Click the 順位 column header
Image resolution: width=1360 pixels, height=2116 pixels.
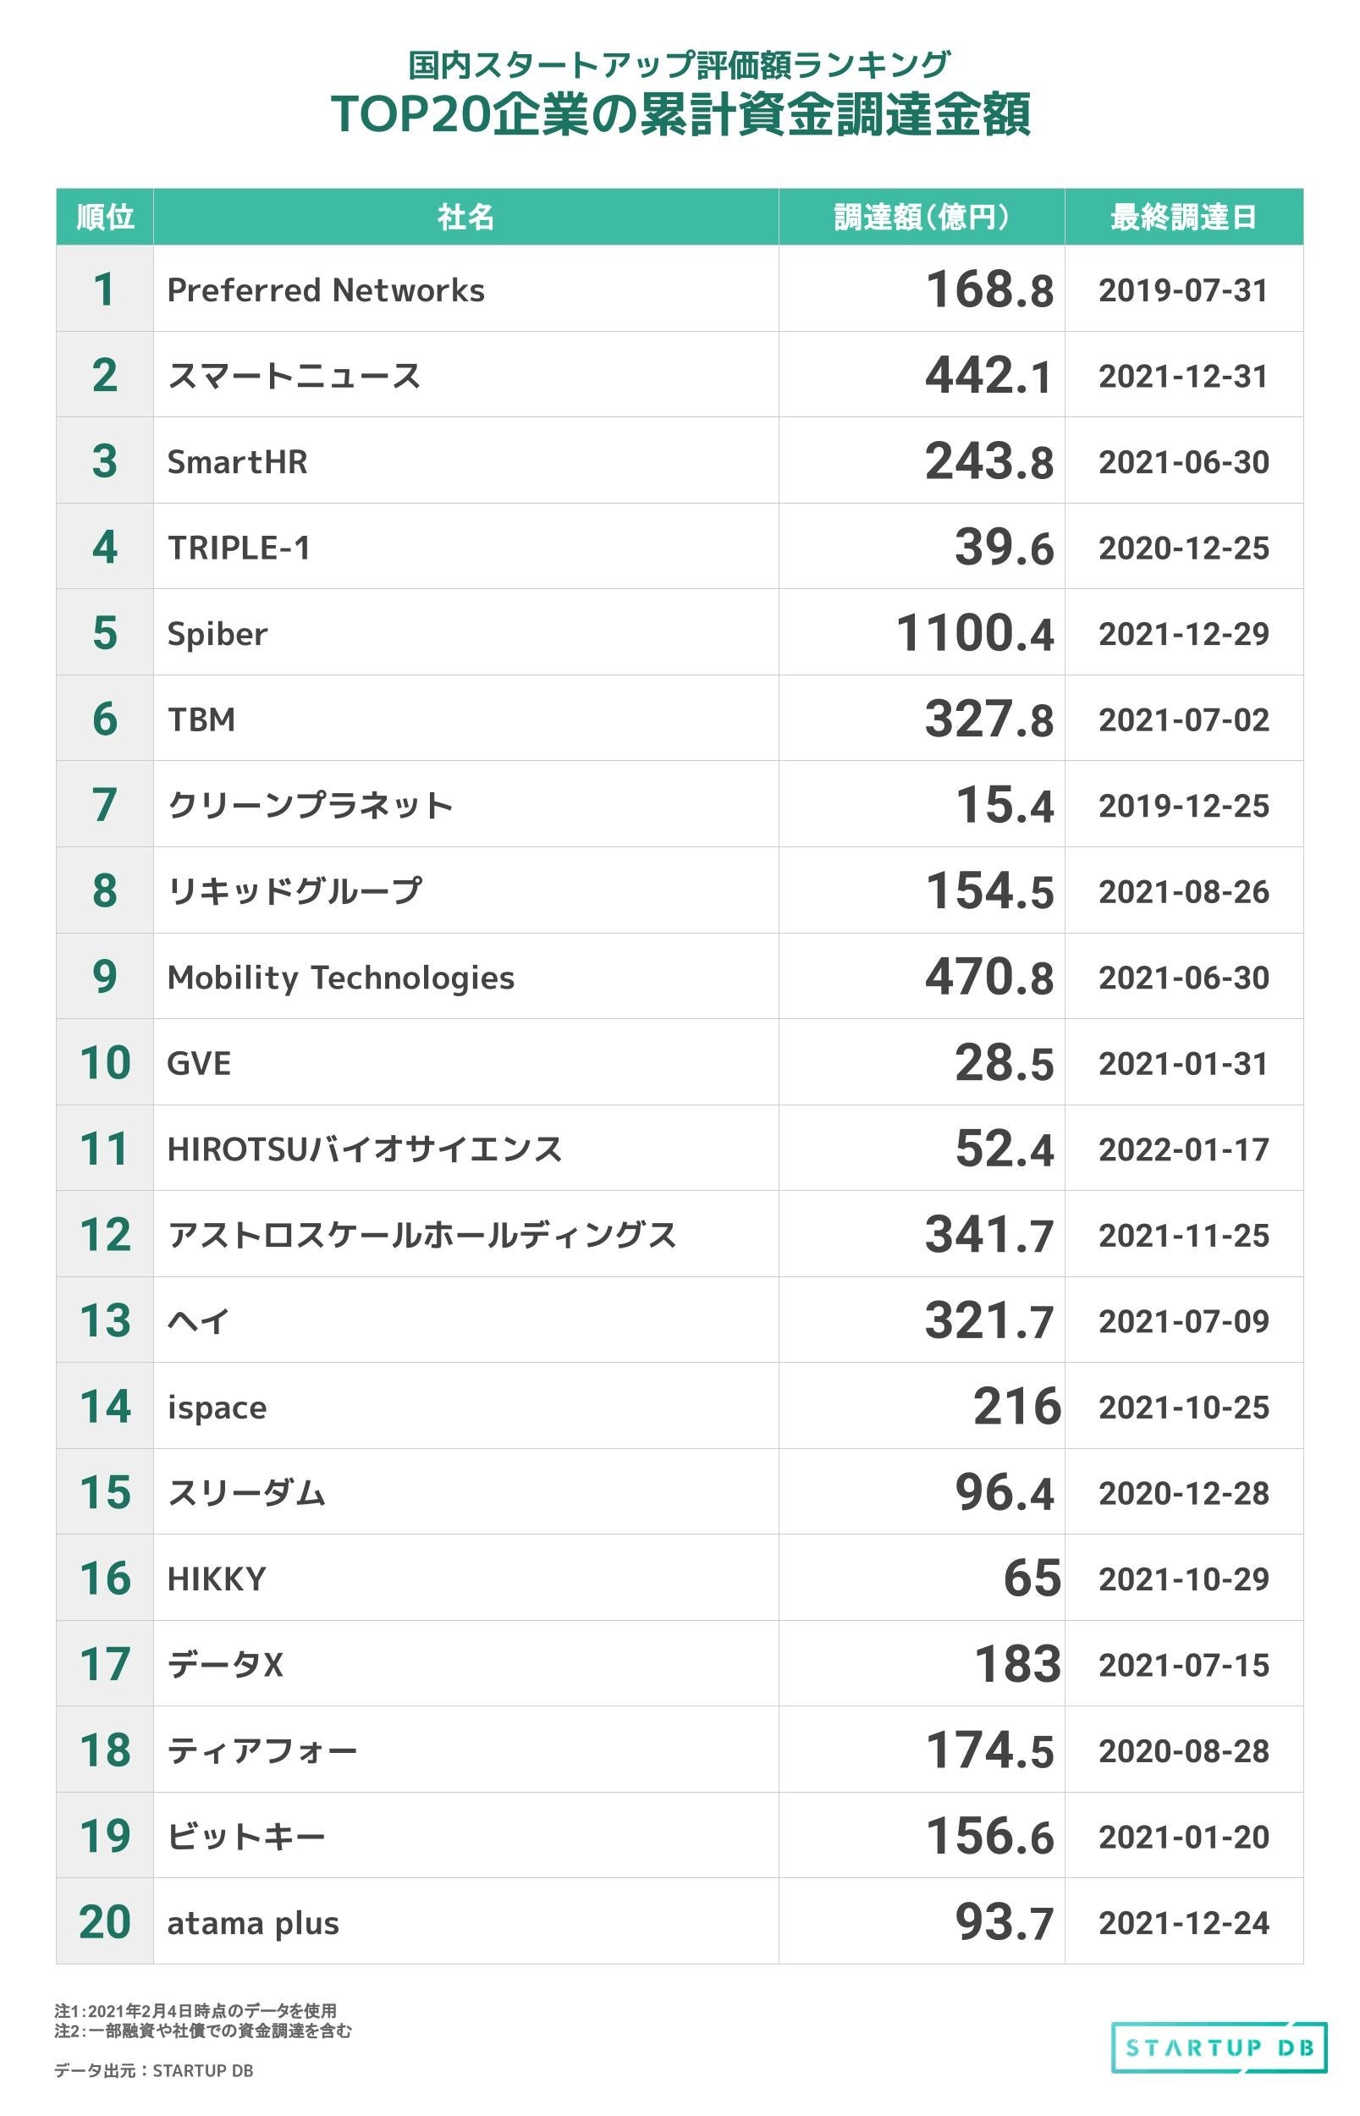pos(104,217)
